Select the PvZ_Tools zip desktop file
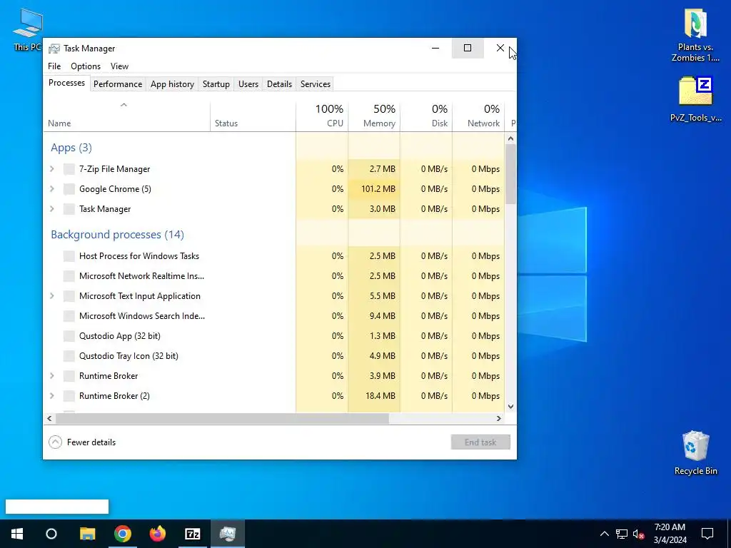This screenshot has height=548, width=731. point(695,99)
